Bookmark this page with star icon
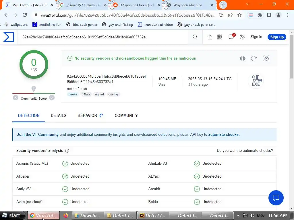Viewport: 294px width, 220px height. pos(239,15)
